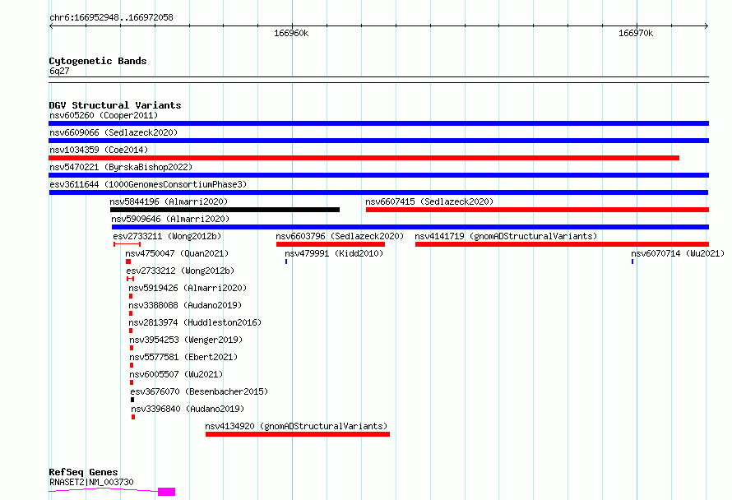Open nsv4141719 (gnomADStructuralVariants) label
The image size is (732, 500).
[x=506, y=236]
